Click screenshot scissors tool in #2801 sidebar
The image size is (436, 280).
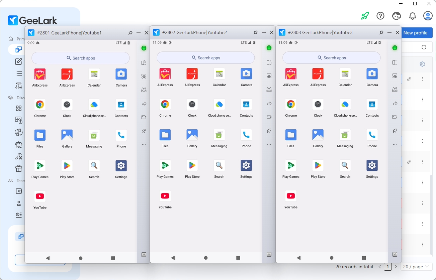(144, 76)
